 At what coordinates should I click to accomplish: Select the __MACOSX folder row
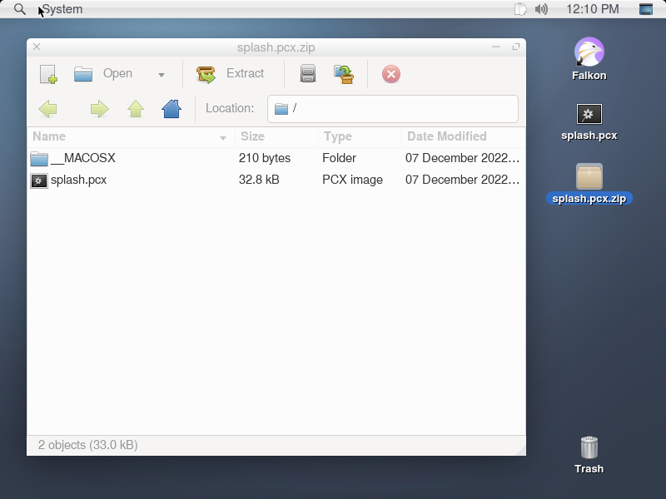(276, 158)
